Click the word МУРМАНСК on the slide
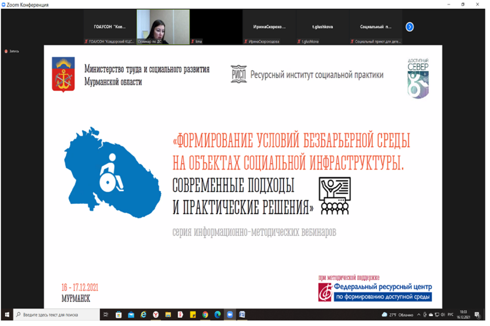 point(76,299)
